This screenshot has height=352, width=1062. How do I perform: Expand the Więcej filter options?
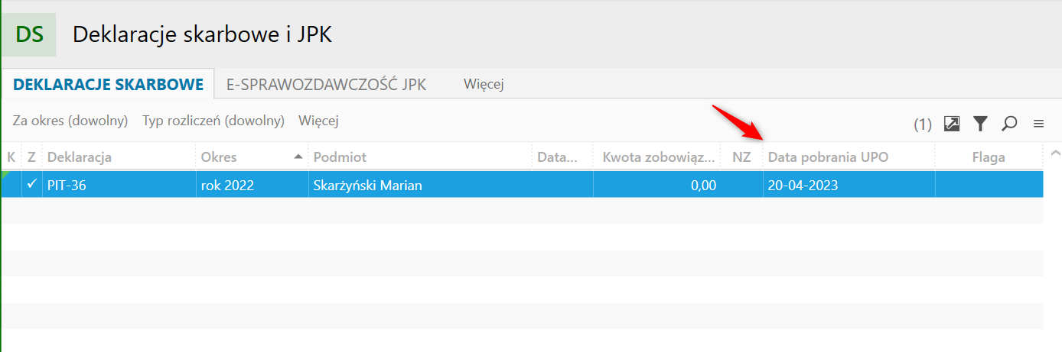click(318, 121)
